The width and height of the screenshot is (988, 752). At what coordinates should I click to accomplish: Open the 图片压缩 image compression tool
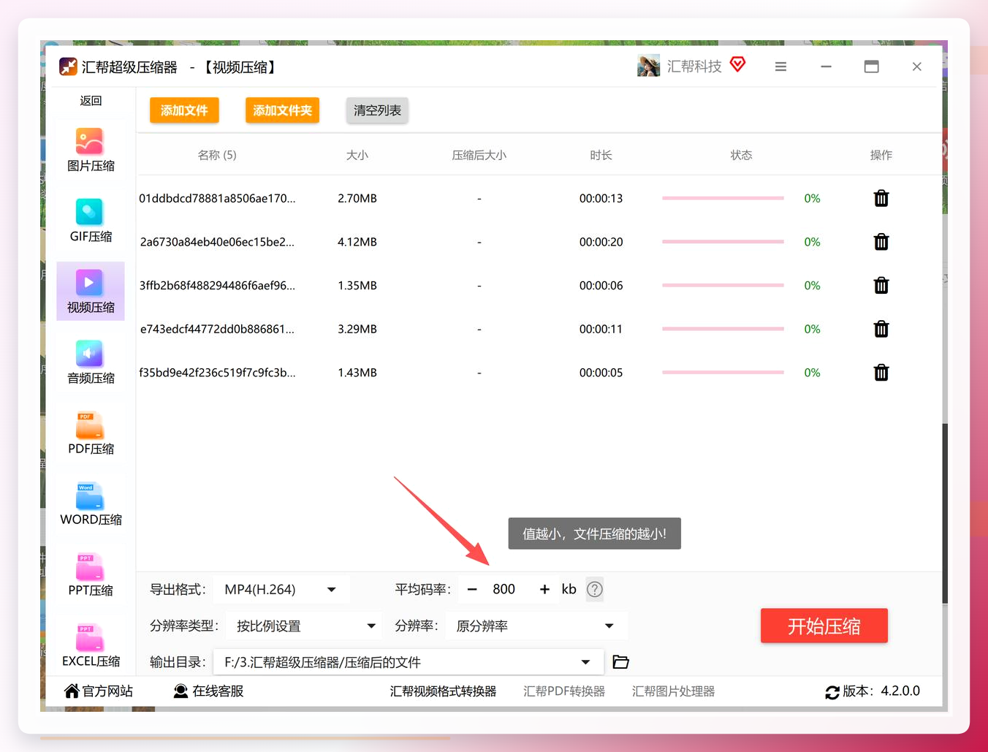pos(91,150)
